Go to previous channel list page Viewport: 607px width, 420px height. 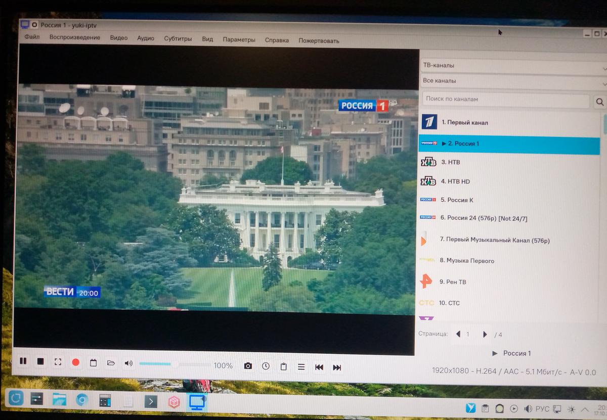point(458,334)
